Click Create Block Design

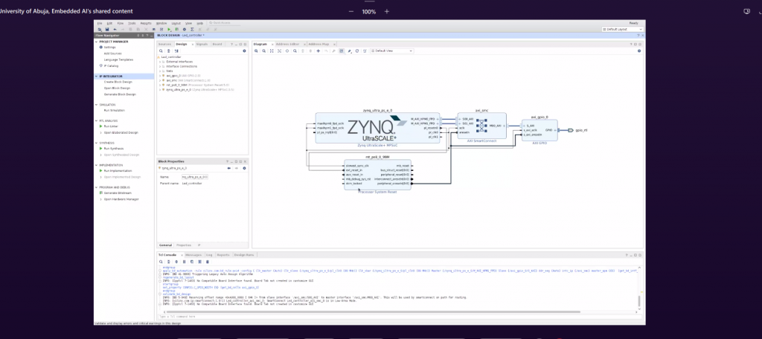point(118,82)
